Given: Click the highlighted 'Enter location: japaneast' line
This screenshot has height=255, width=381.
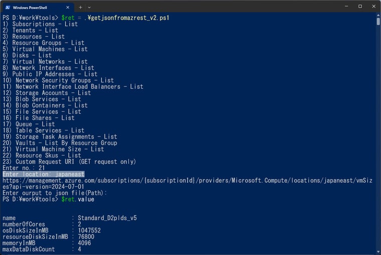Looking at the screenshot, I should (44, 174).
